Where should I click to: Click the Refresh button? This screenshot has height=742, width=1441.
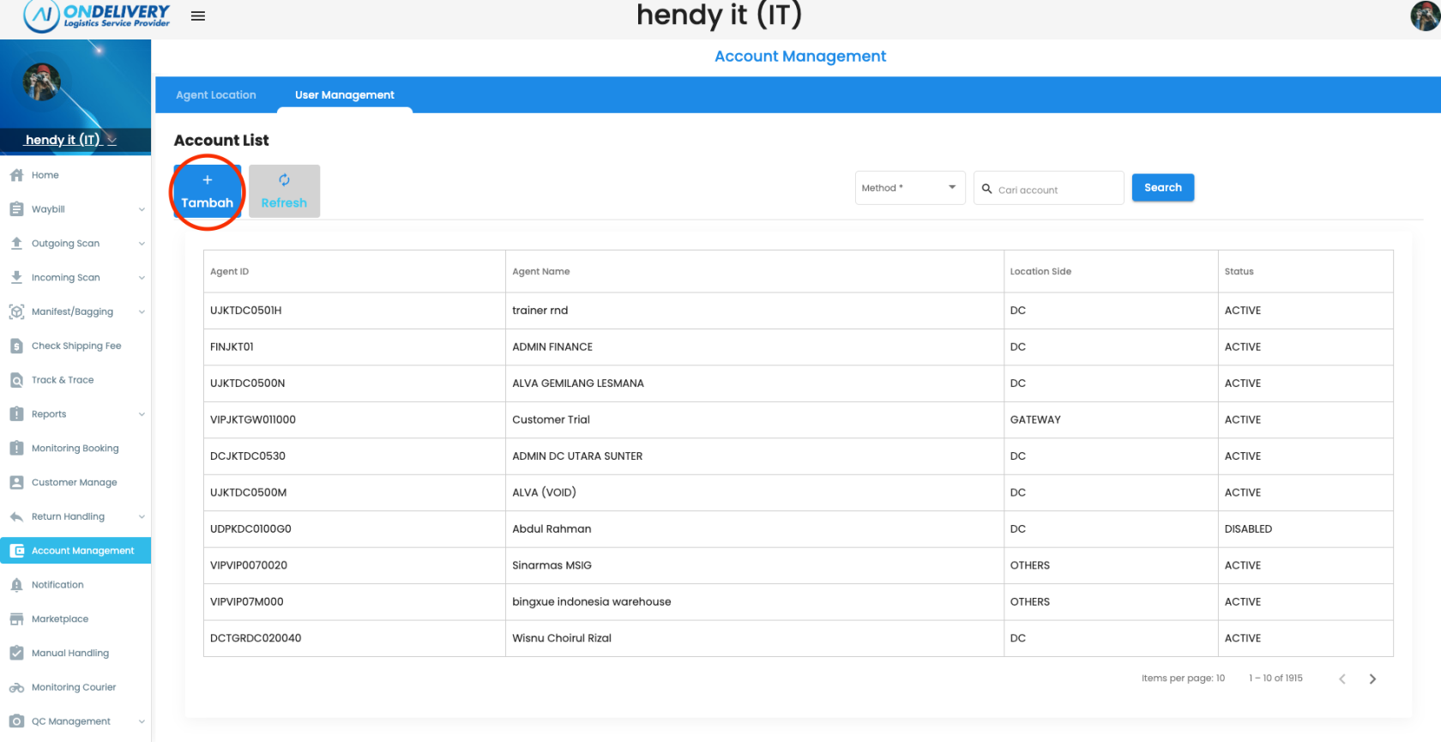tap(284, 191)
